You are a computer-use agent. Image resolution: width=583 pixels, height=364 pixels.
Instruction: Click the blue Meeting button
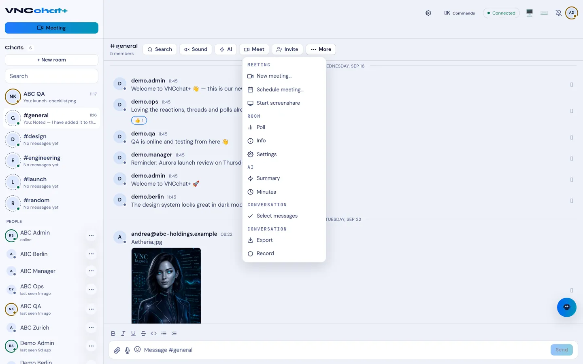pyautogui.click(x=51, y=28)
